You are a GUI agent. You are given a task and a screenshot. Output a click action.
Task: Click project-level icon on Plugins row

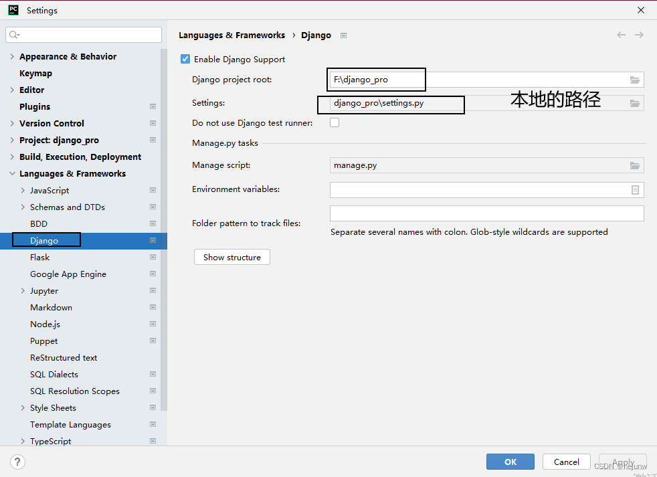point(153,106)
